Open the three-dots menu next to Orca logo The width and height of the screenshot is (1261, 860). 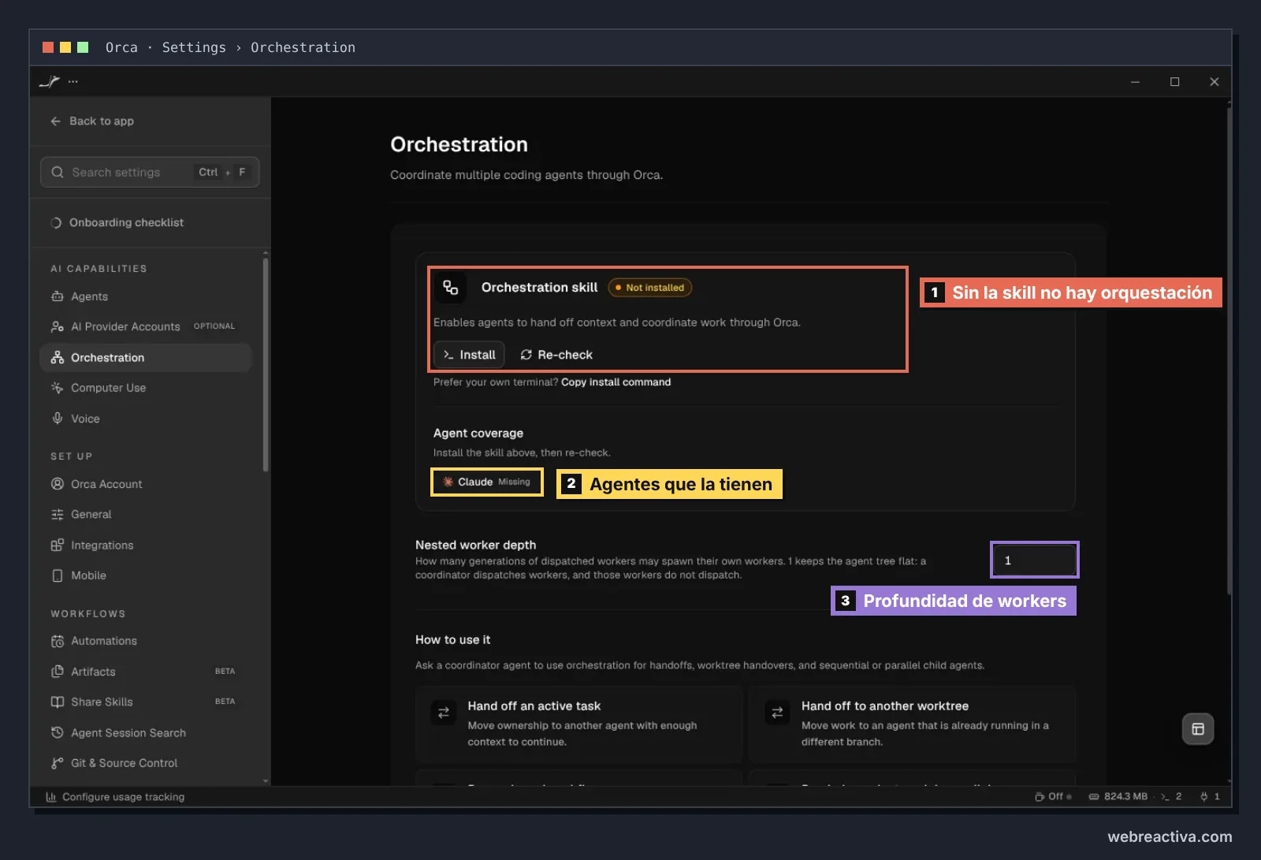click(x=73, y=81)
